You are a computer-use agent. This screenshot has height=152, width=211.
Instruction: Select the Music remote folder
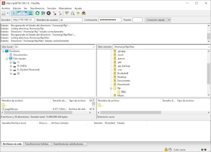pos(121,95)
